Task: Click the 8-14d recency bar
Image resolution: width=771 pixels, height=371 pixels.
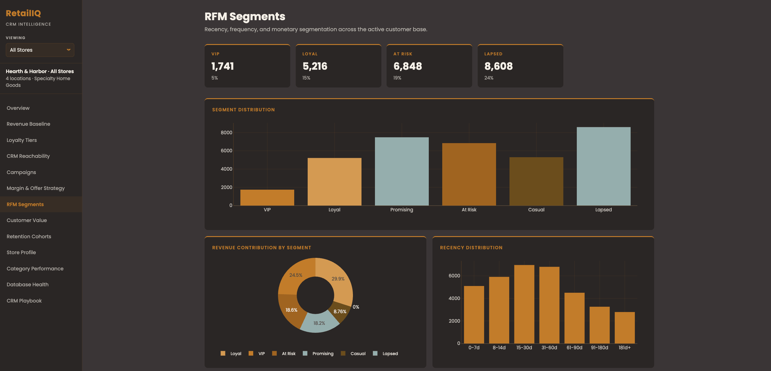Action: 499,310
